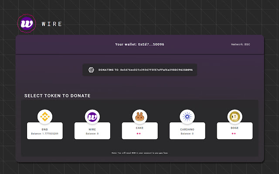The height and width of the screenshot is (174, 279).
Task: Click the pink loading dots under CAKE
Action: (x=139, y=134)
